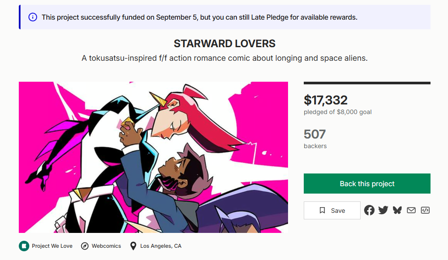Viewport: 448px width, 260px height.
Task: Click the location pin icon
Action: tap(133, 246)
